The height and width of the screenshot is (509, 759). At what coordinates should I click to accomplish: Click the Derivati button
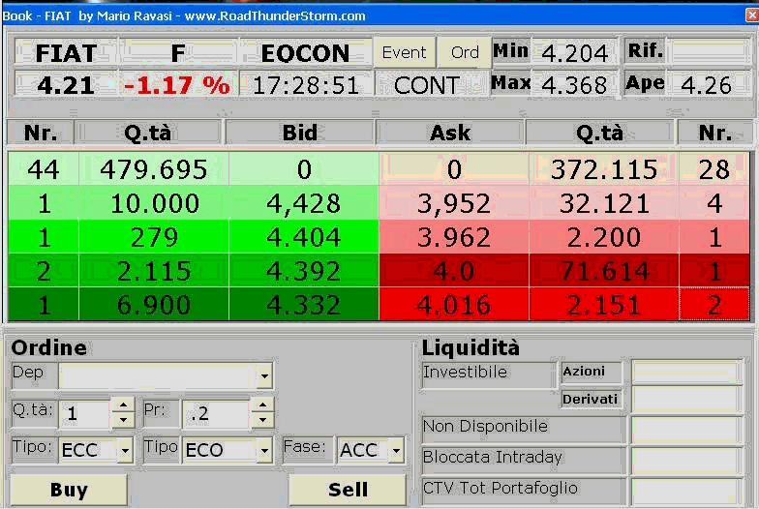click(591, 399)
